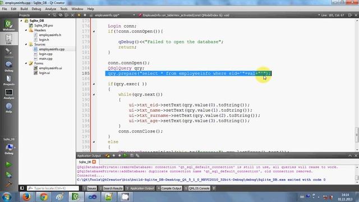Select employeeinfo.ui in Forms
359x202 pixels.
click(x=50, y=68)
